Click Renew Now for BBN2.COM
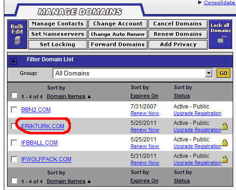The height and width of the screenshot is (190, 236). point(145,113)
